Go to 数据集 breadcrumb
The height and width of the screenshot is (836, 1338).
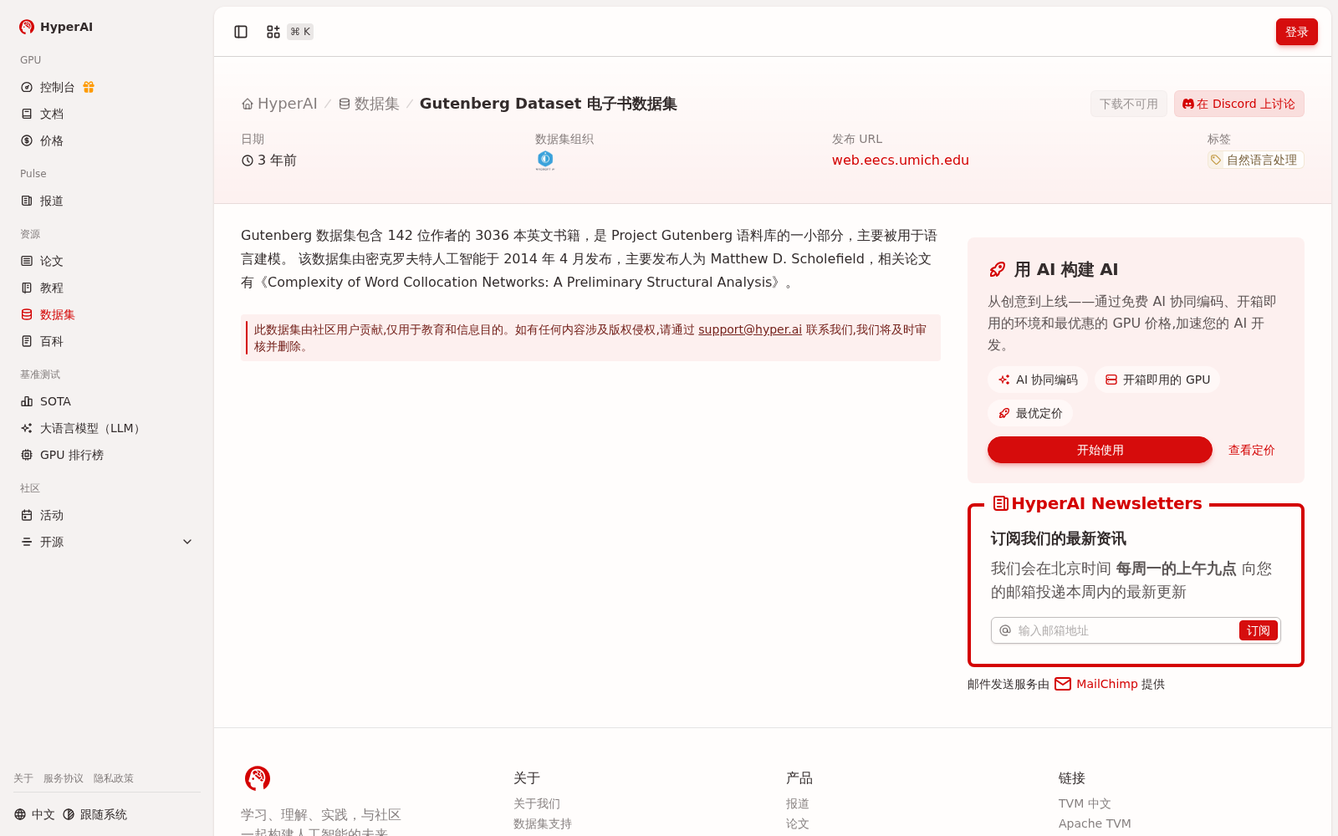(369, 104)
